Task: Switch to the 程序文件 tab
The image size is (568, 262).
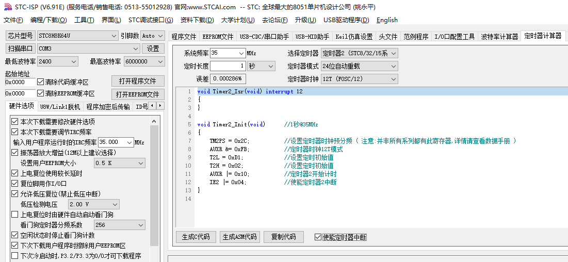Action: 184,37
